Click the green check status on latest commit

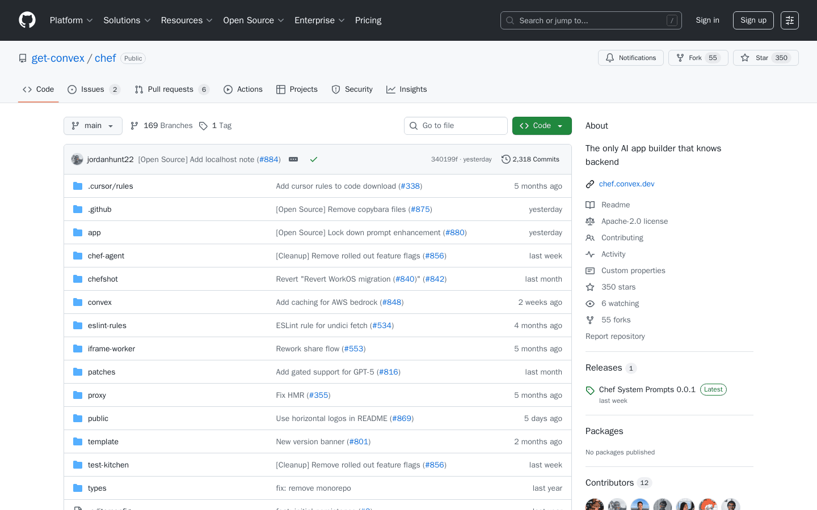click(314, 159)
